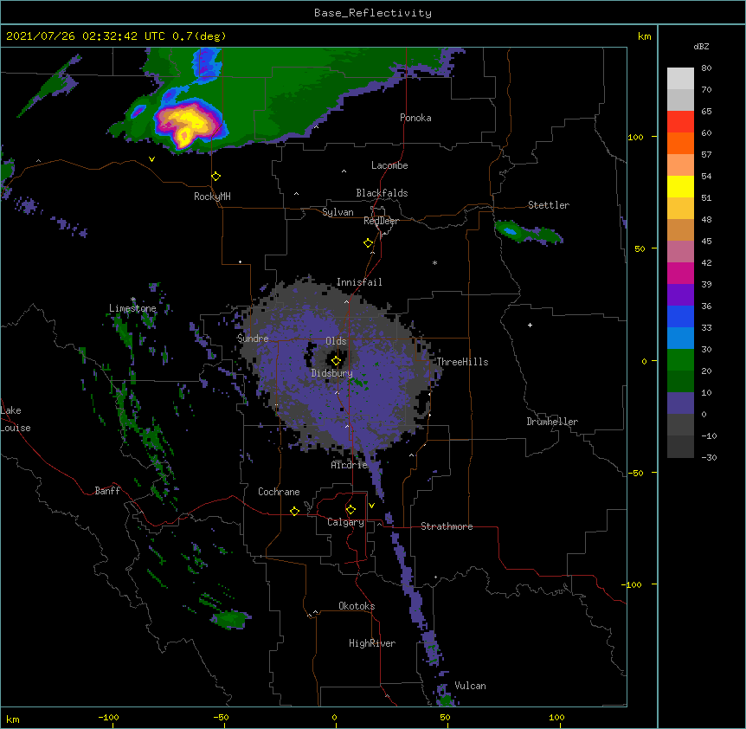Select the radar site diamond between Olds and Didsbury
Image resolution: width=746 pixels, height=729 pixels.
tap(337, 361)
